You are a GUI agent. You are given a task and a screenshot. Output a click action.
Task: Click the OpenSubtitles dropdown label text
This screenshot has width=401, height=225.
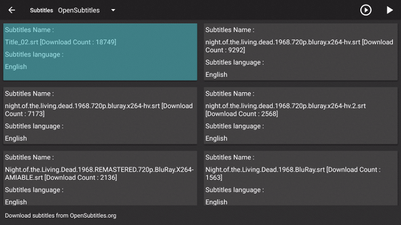(x=79, y=10)
